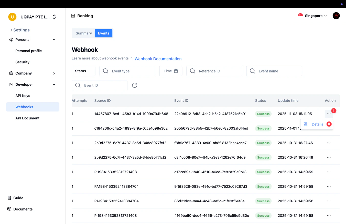Switch to the Summary tab
This screenshot has height=224, width=346.
(x=84, y=33)
